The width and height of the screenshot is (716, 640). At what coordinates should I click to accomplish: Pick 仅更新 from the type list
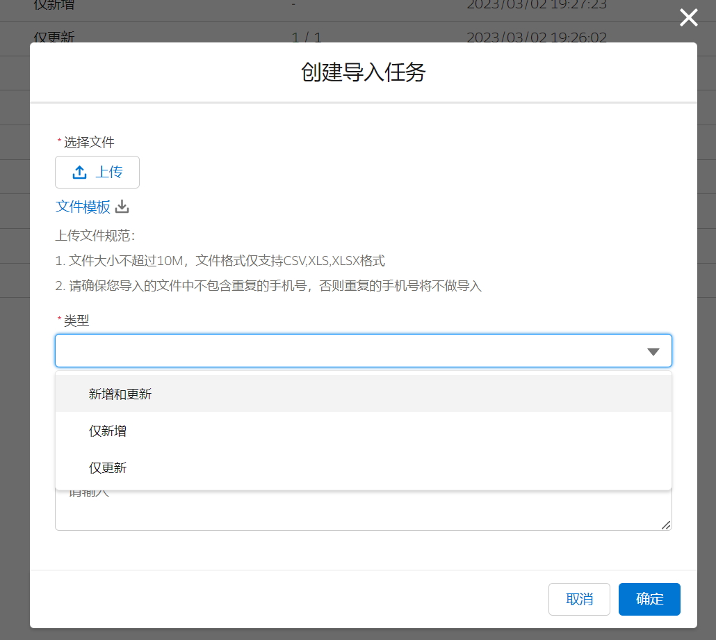click(x=363, y=467)
